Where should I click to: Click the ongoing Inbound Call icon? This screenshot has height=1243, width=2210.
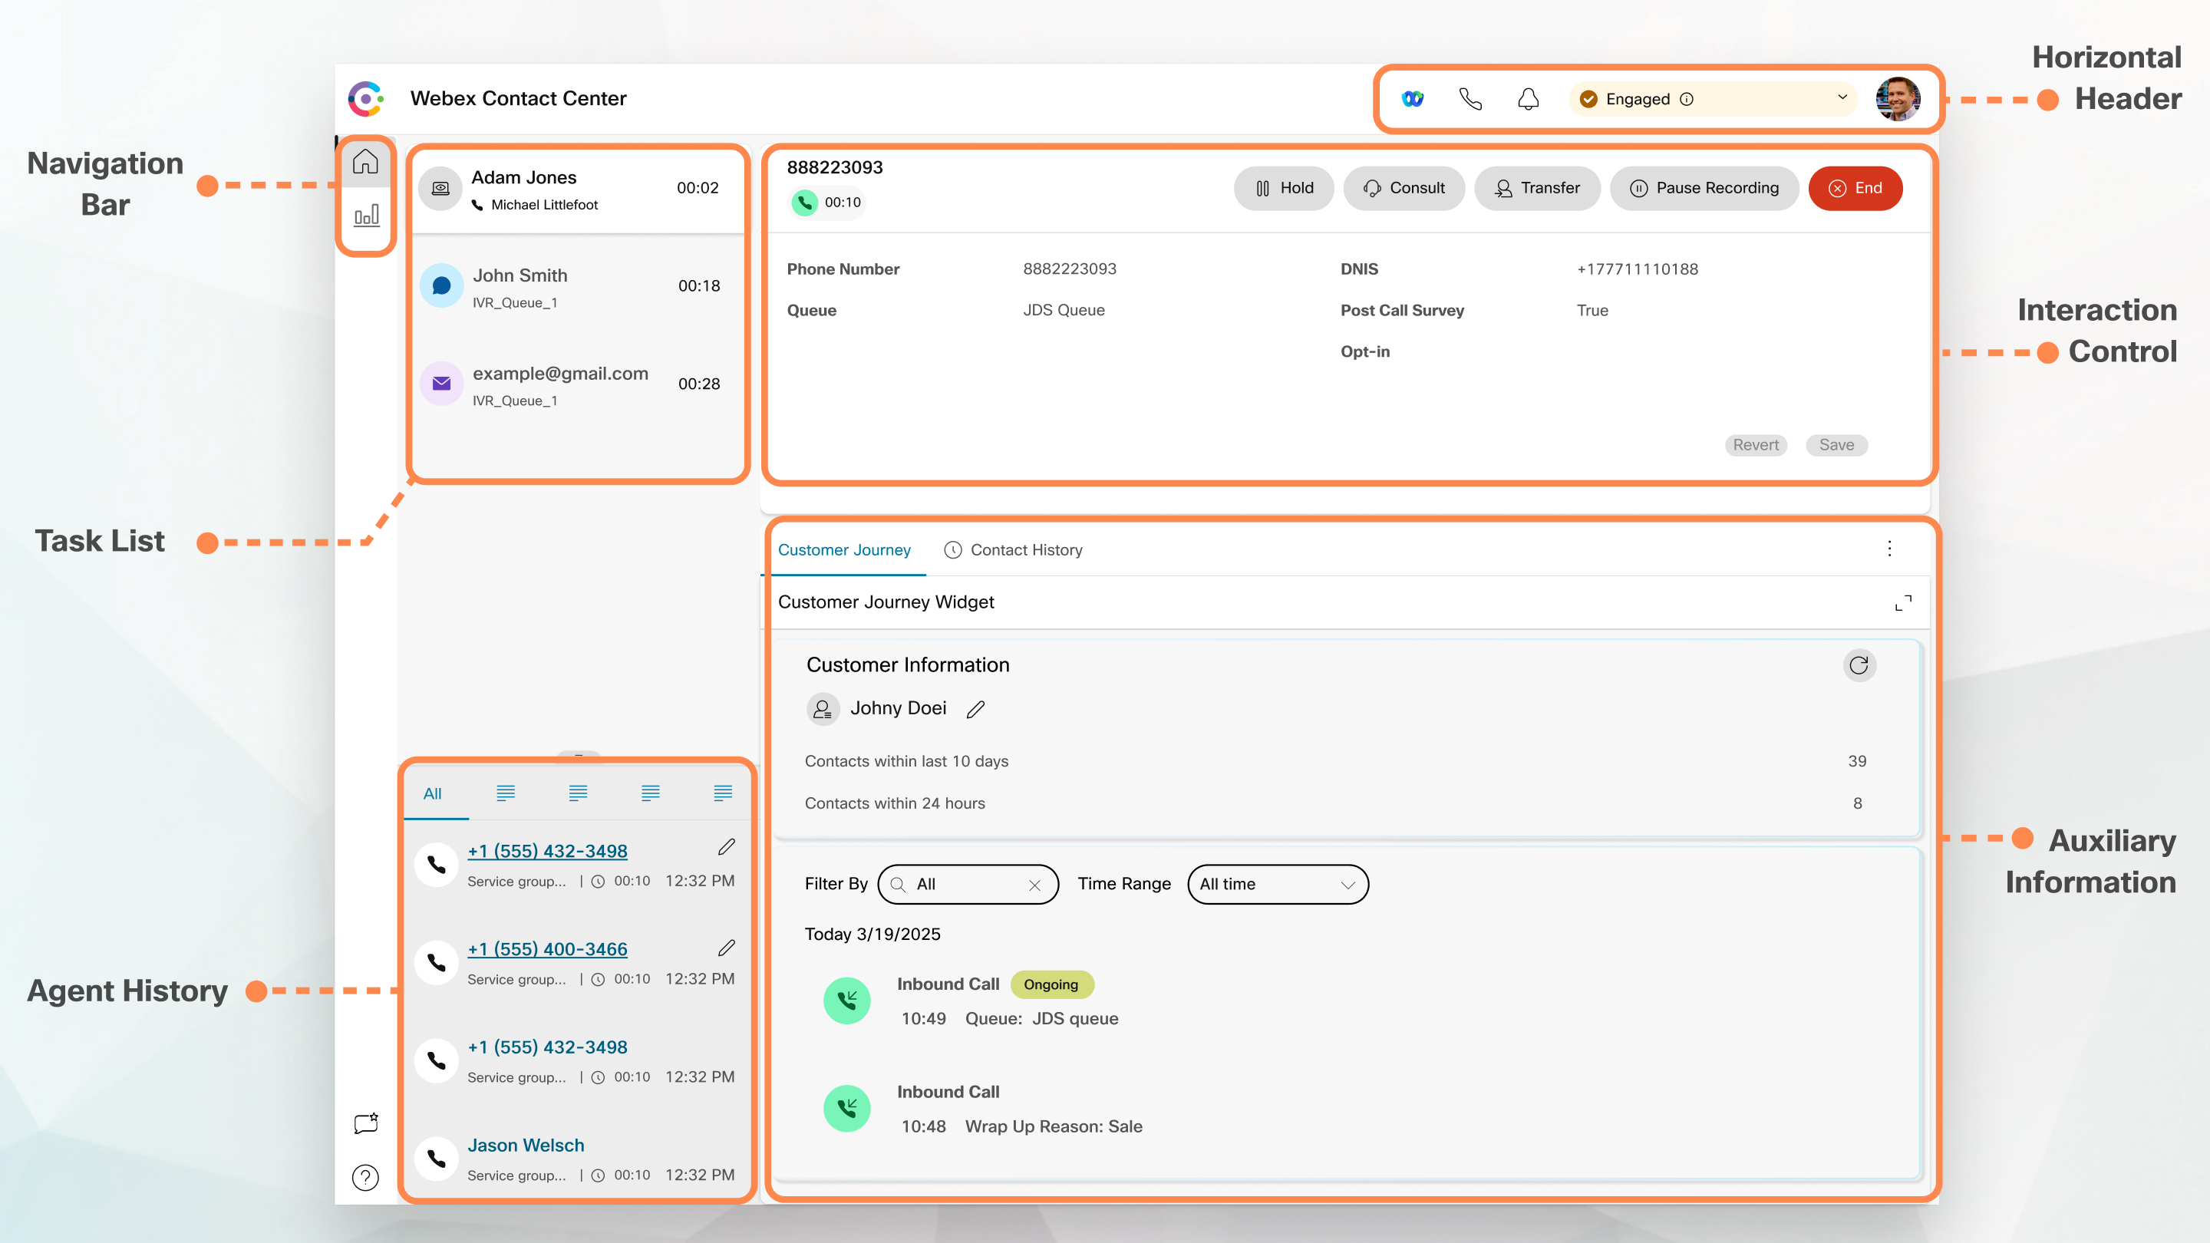pos(846,1001)
